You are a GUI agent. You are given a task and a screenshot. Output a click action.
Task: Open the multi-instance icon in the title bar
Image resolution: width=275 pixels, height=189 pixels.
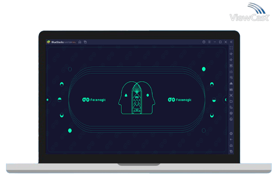85,42
